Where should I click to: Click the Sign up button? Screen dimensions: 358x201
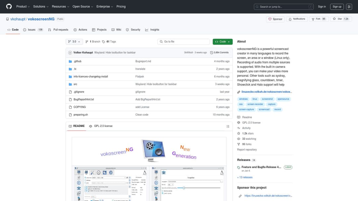tap(337, 7)
